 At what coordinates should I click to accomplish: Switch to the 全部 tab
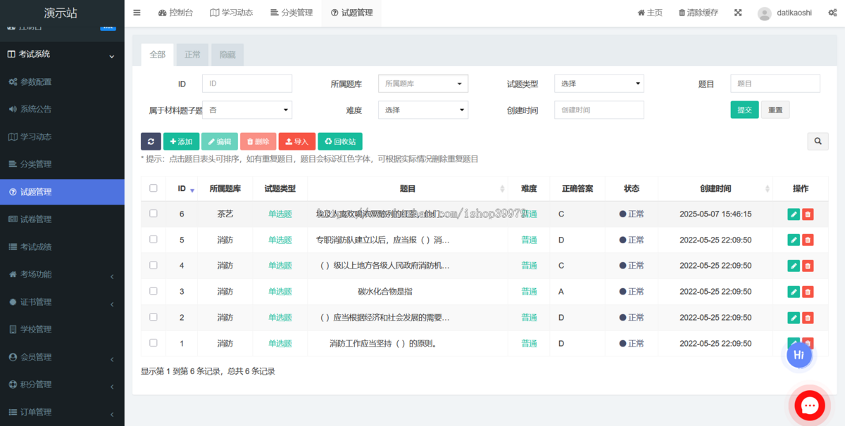[x=158, y=54]
